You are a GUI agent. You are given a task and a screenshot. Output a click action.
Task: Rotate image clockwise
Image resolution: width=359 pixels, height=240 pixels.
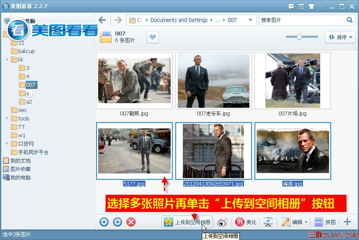(x=118, y=222)
